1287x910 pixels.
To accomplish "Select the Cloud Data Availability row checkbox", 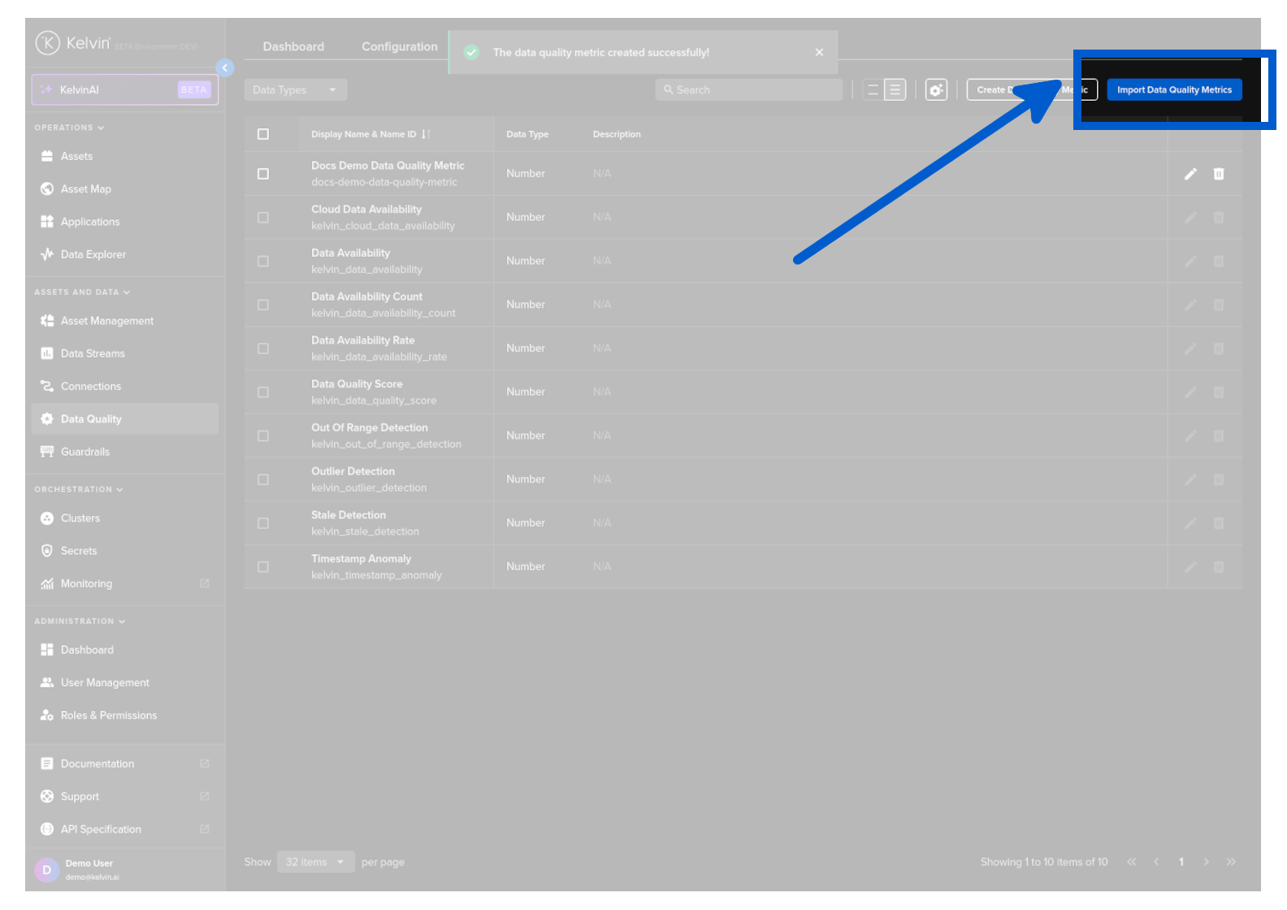I will (263, 218).
